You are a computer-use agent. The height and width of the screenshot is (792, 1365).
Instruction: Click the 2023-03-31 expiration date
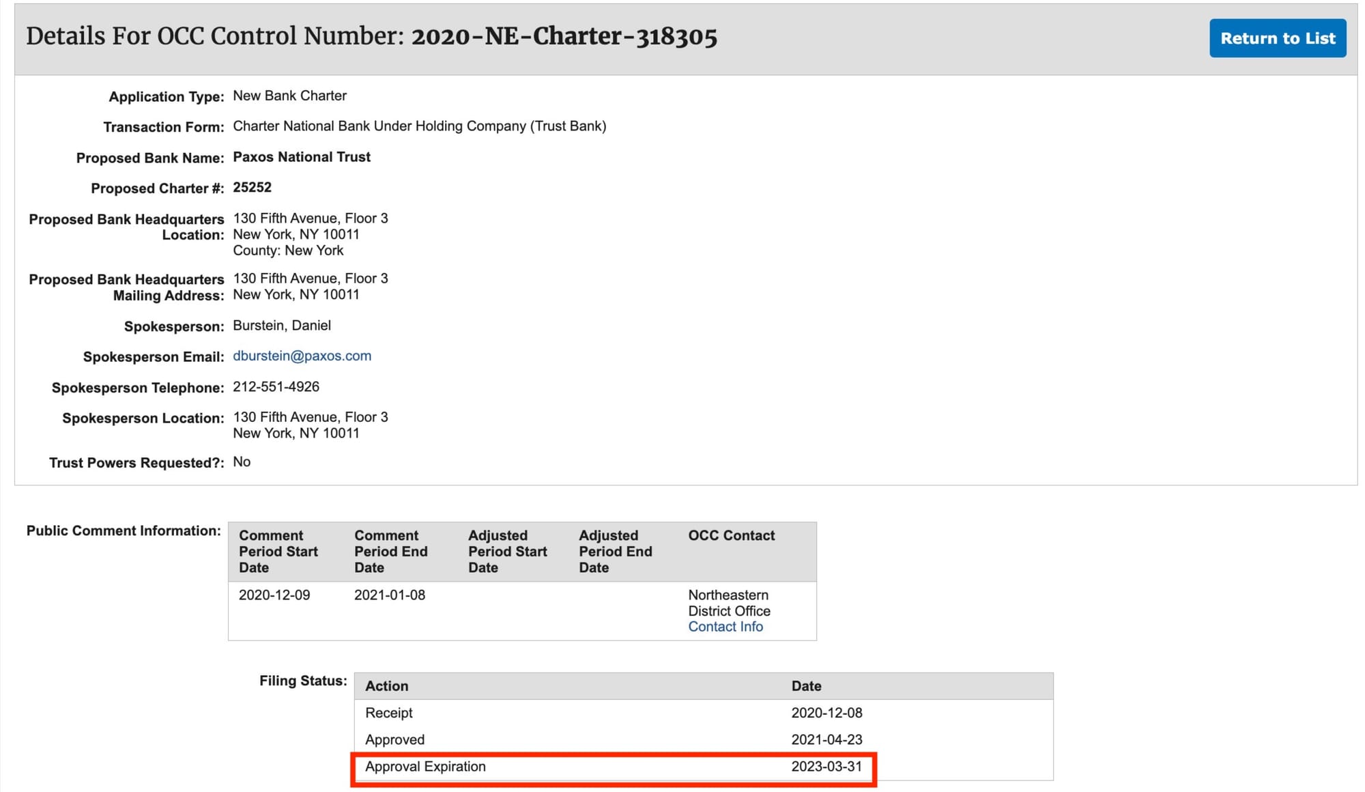[x=826, y=767]
